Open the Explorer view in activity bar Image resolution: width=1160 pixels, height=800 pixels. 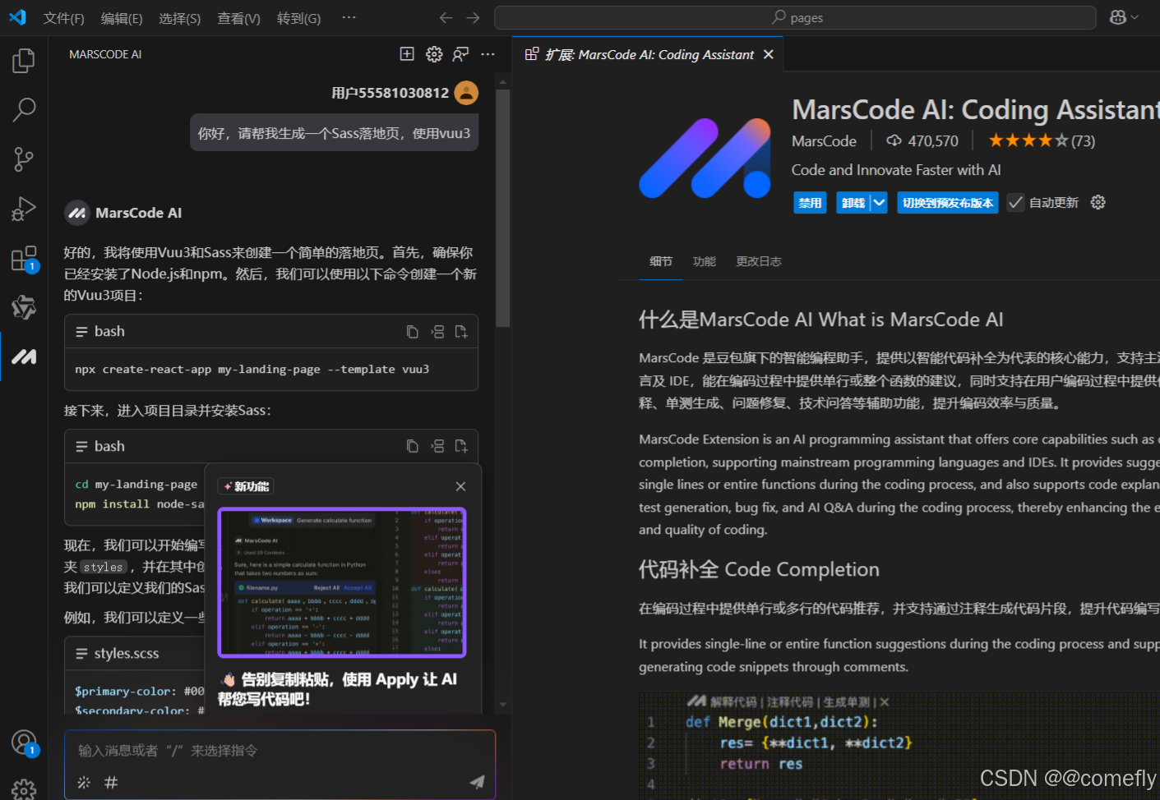pos(24,61)
